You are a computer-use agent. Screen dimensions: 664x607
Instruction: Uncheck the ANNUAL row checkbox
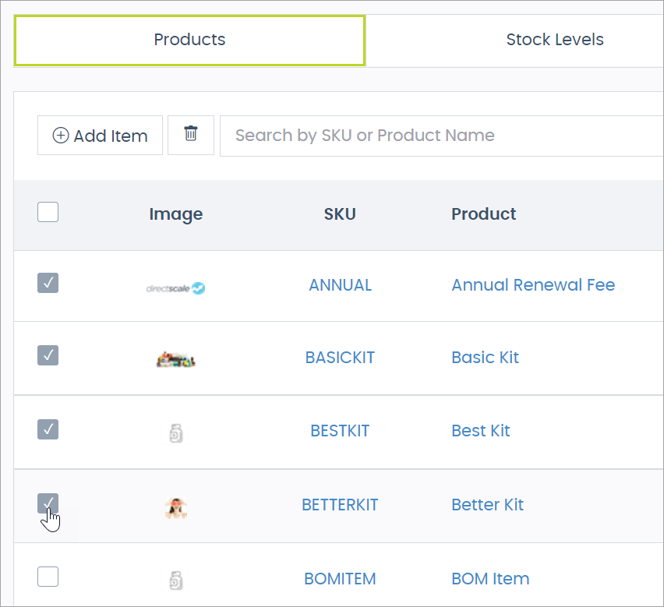48,283
